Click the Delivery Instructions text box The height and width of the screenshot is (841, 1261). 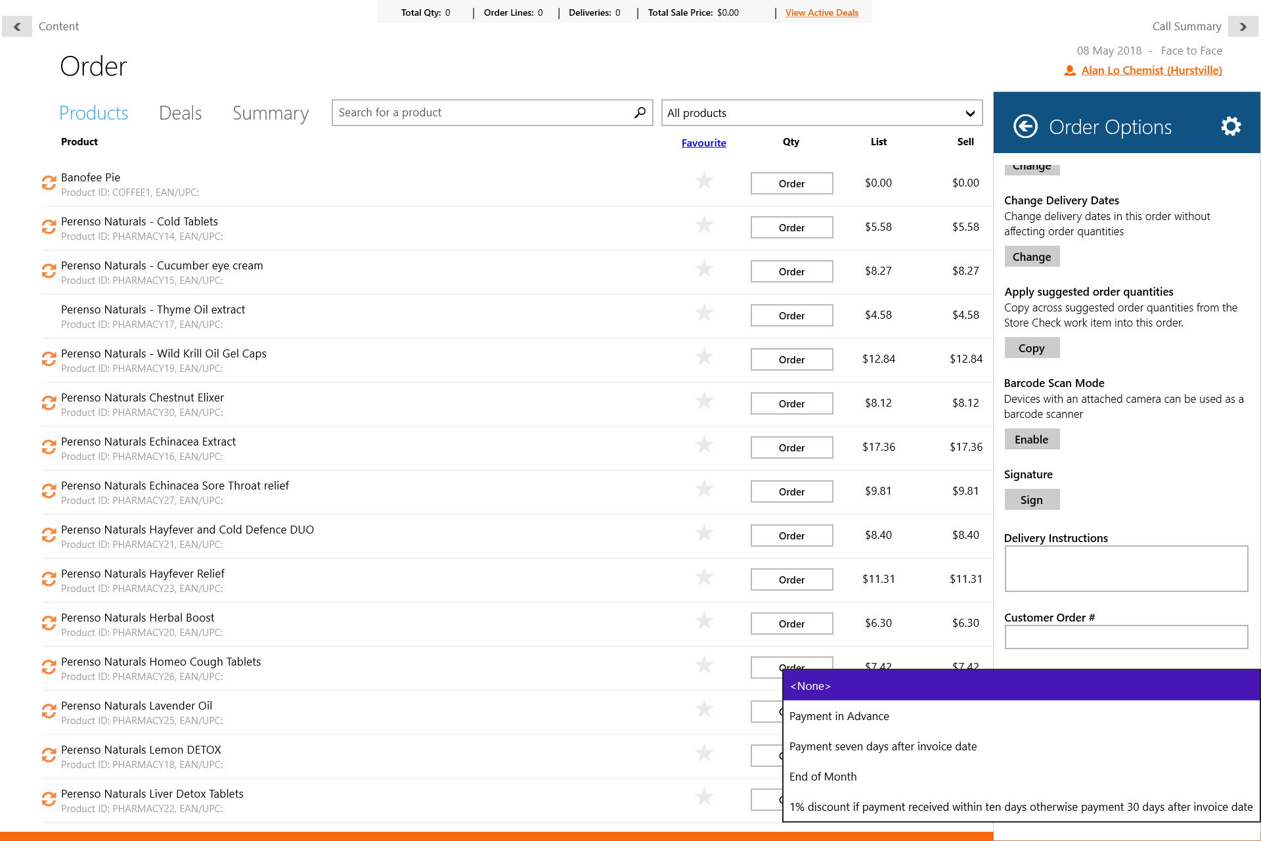pos(1126,569)
